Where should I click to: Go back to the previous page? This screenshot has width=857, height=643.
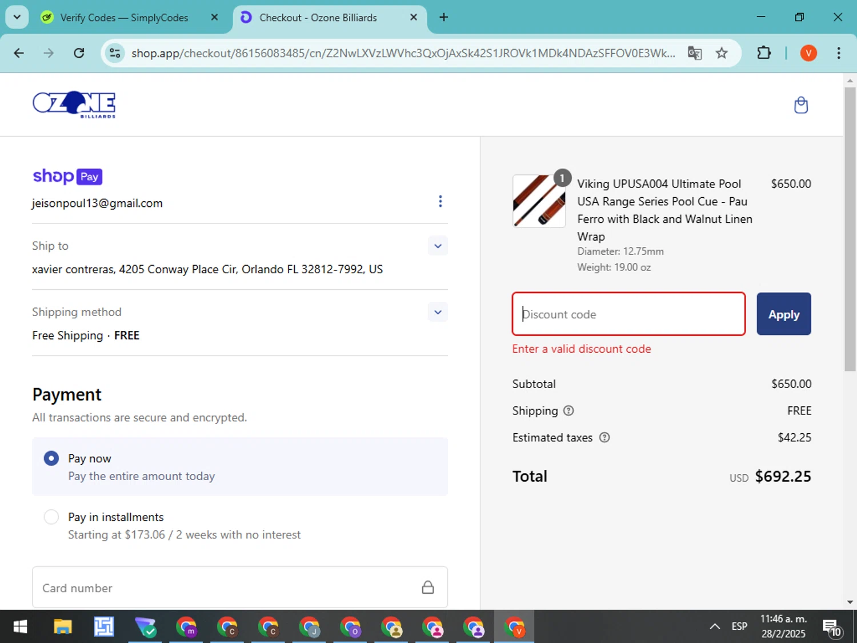click(19, 53)
